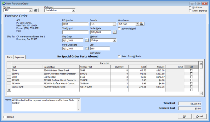Click Parts List scrollbar down arrow
This screenshot has height=122, width=210.
[201, 93]
